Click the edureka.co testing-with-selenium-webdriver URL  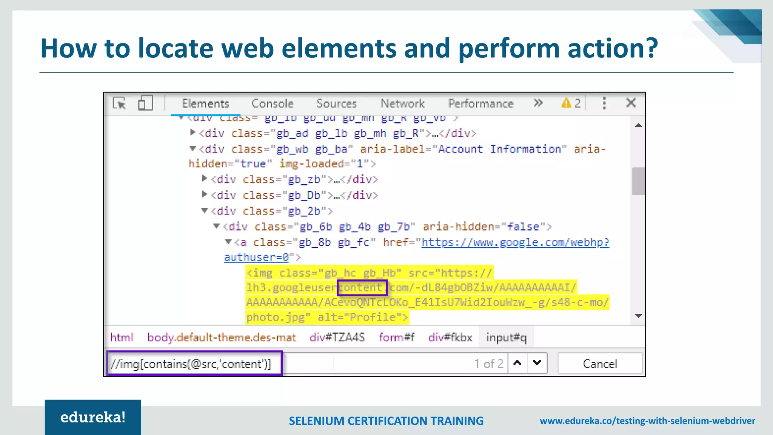(x=647, y=421)
